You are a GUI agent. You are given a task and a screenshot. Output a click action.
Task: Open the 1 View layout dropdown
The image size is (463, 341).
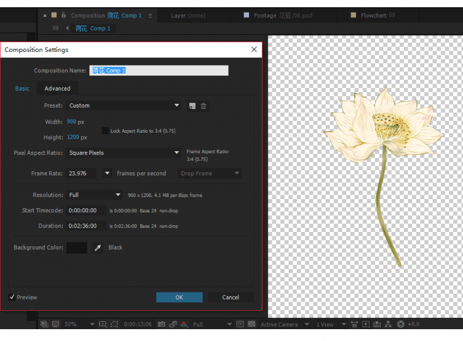pos(331,324)
